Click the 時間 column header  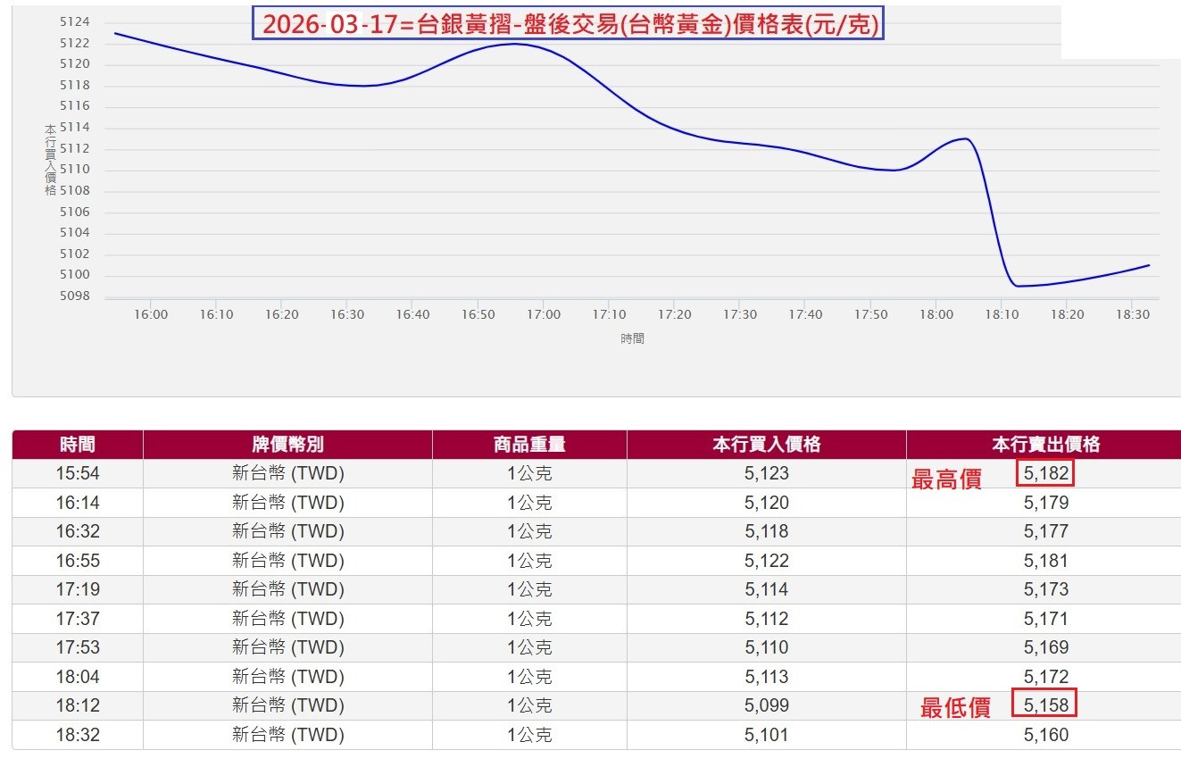click(x=78, y=445)
